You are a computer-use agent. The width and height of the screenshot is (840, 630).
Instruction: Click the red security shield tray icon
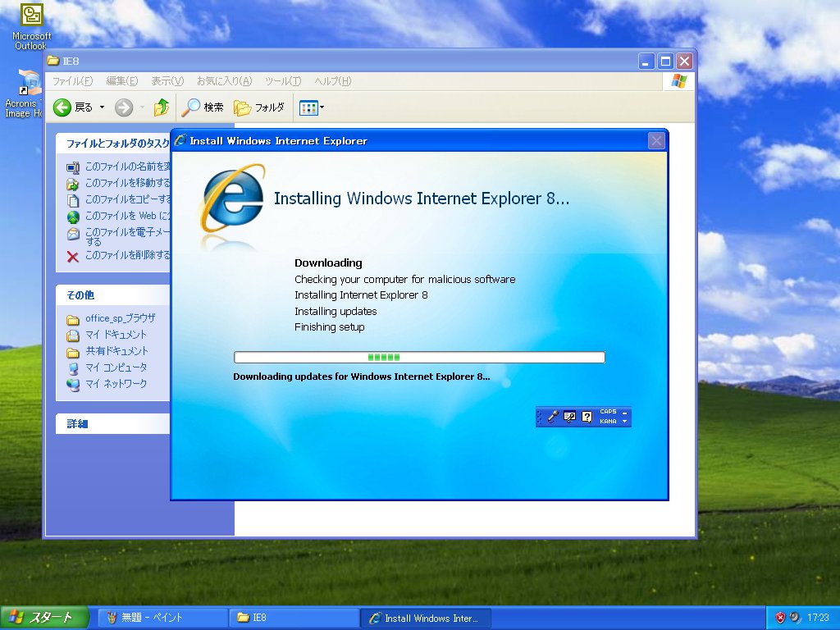coord(780,618)
